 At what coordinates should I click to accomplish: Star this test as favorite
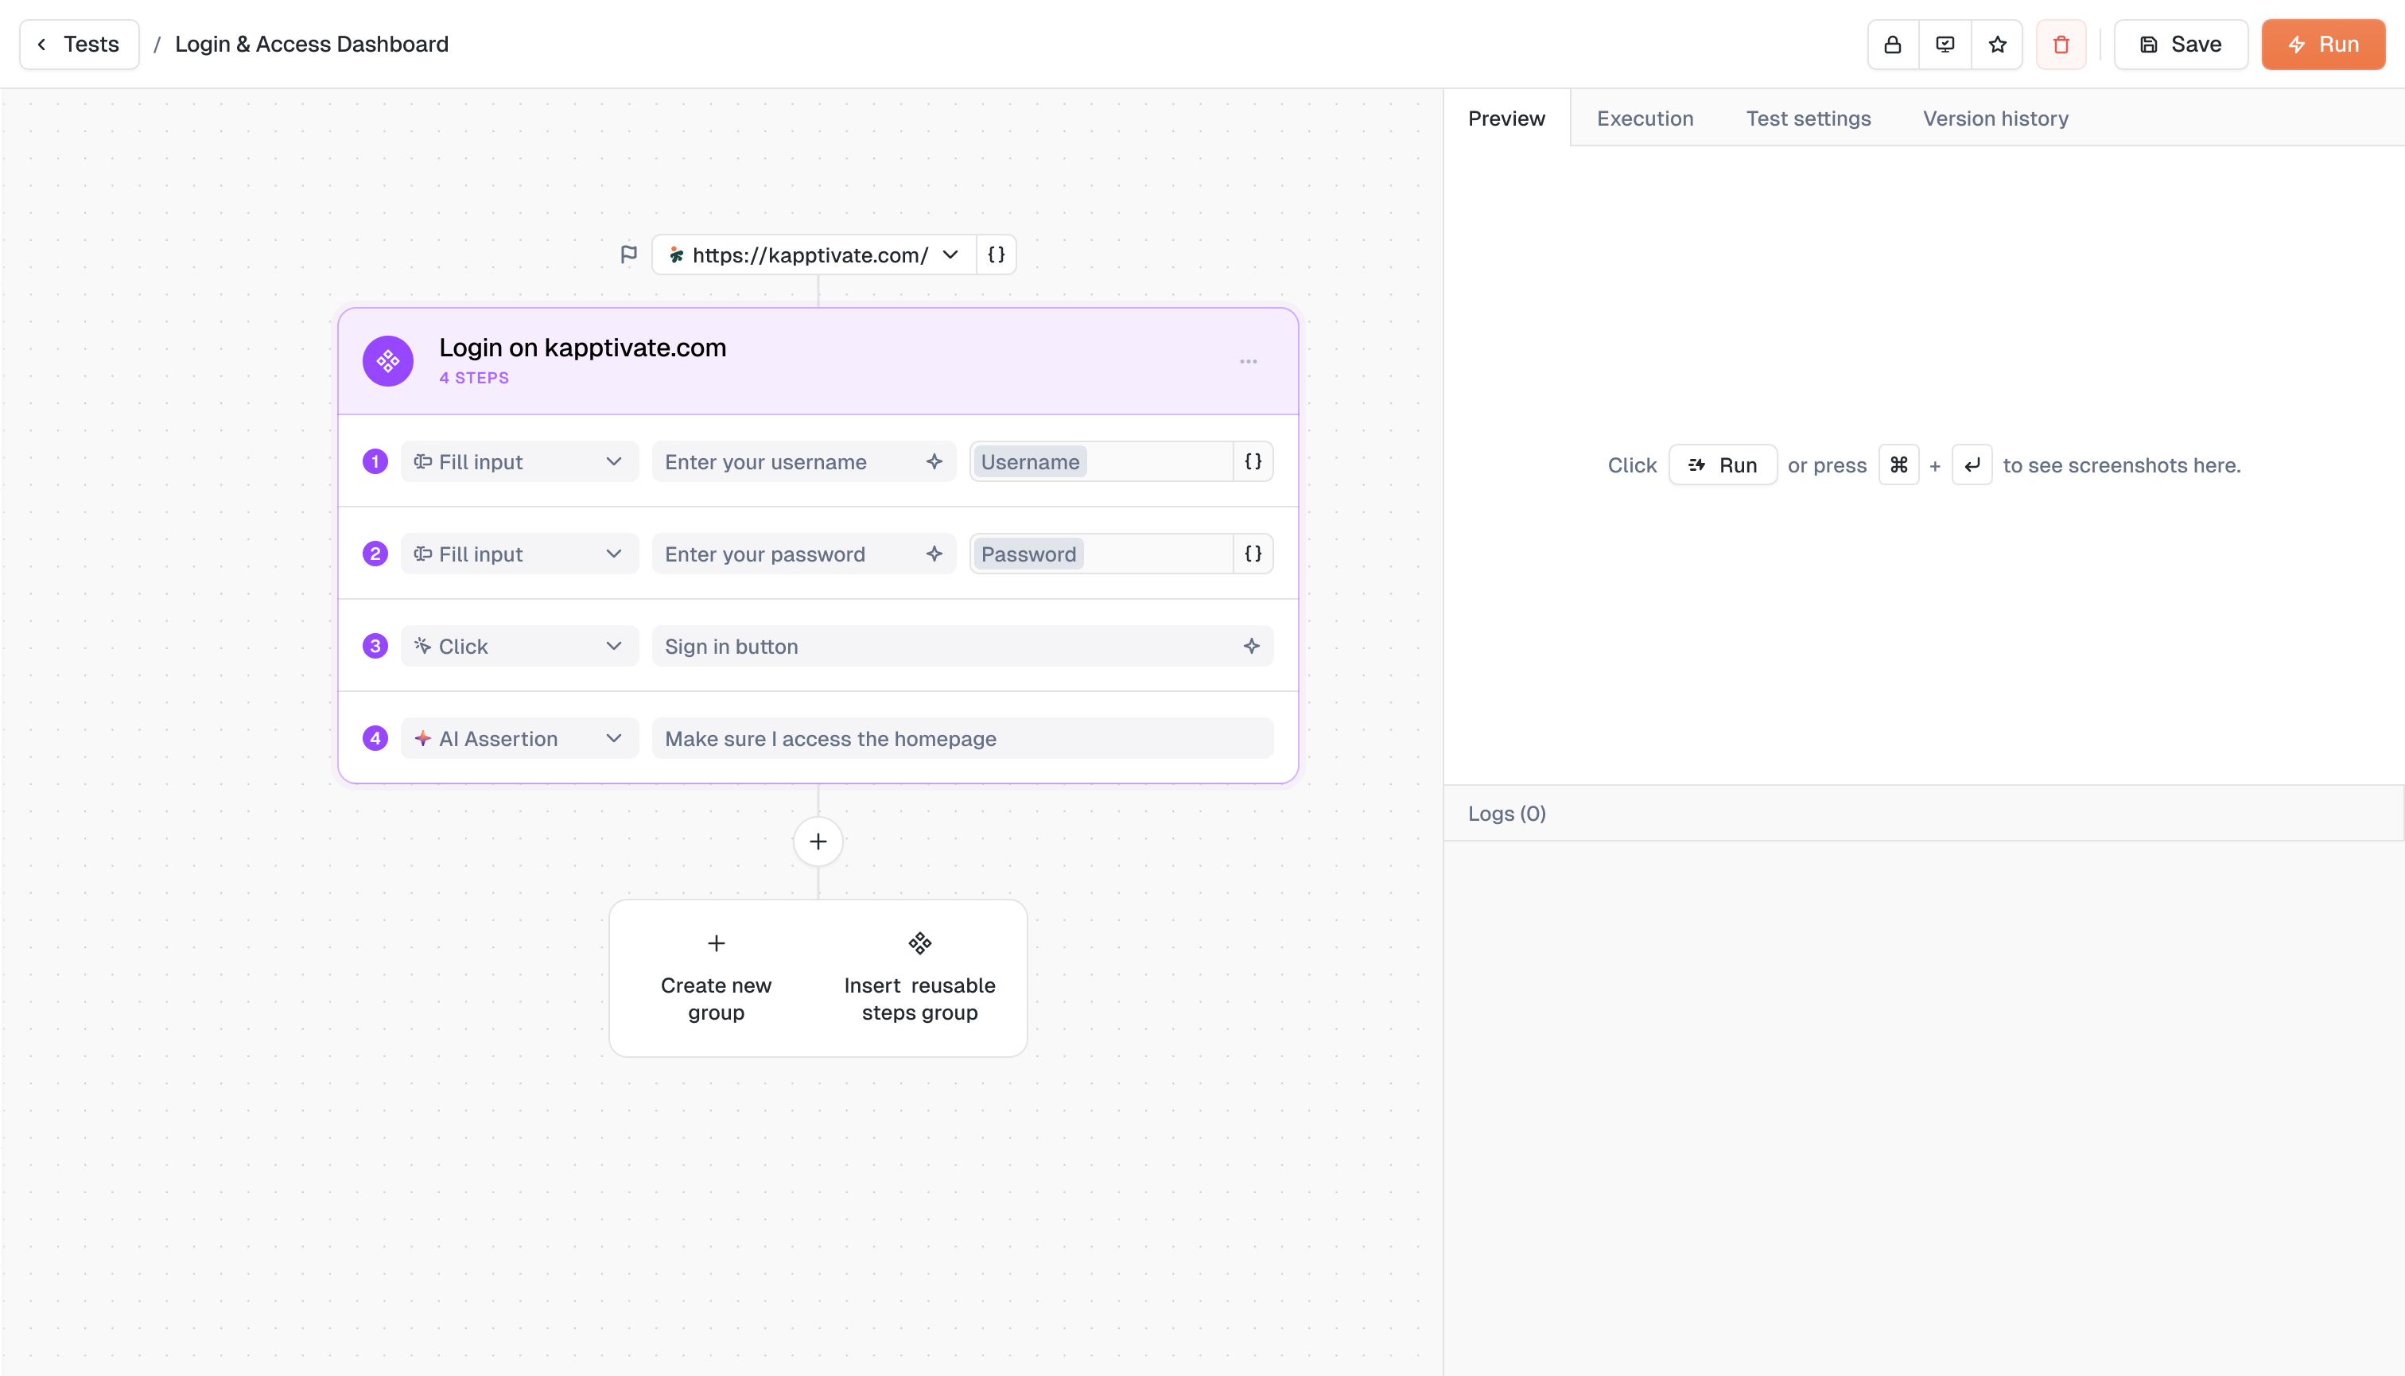(x=1997, y=45)
